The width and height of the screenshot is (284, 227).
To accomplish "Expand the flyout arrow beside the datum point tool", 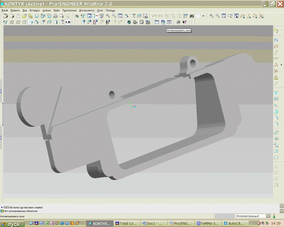I will (x=281, y=65).
